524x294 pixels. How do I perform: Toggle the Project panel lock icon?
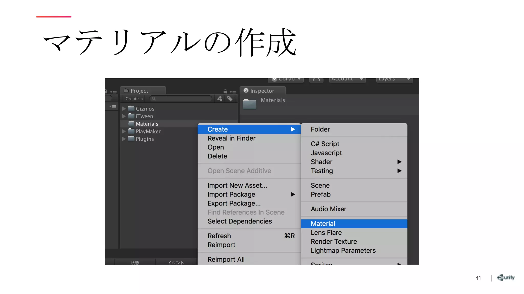pyautogui.click(x=225, y=91)
